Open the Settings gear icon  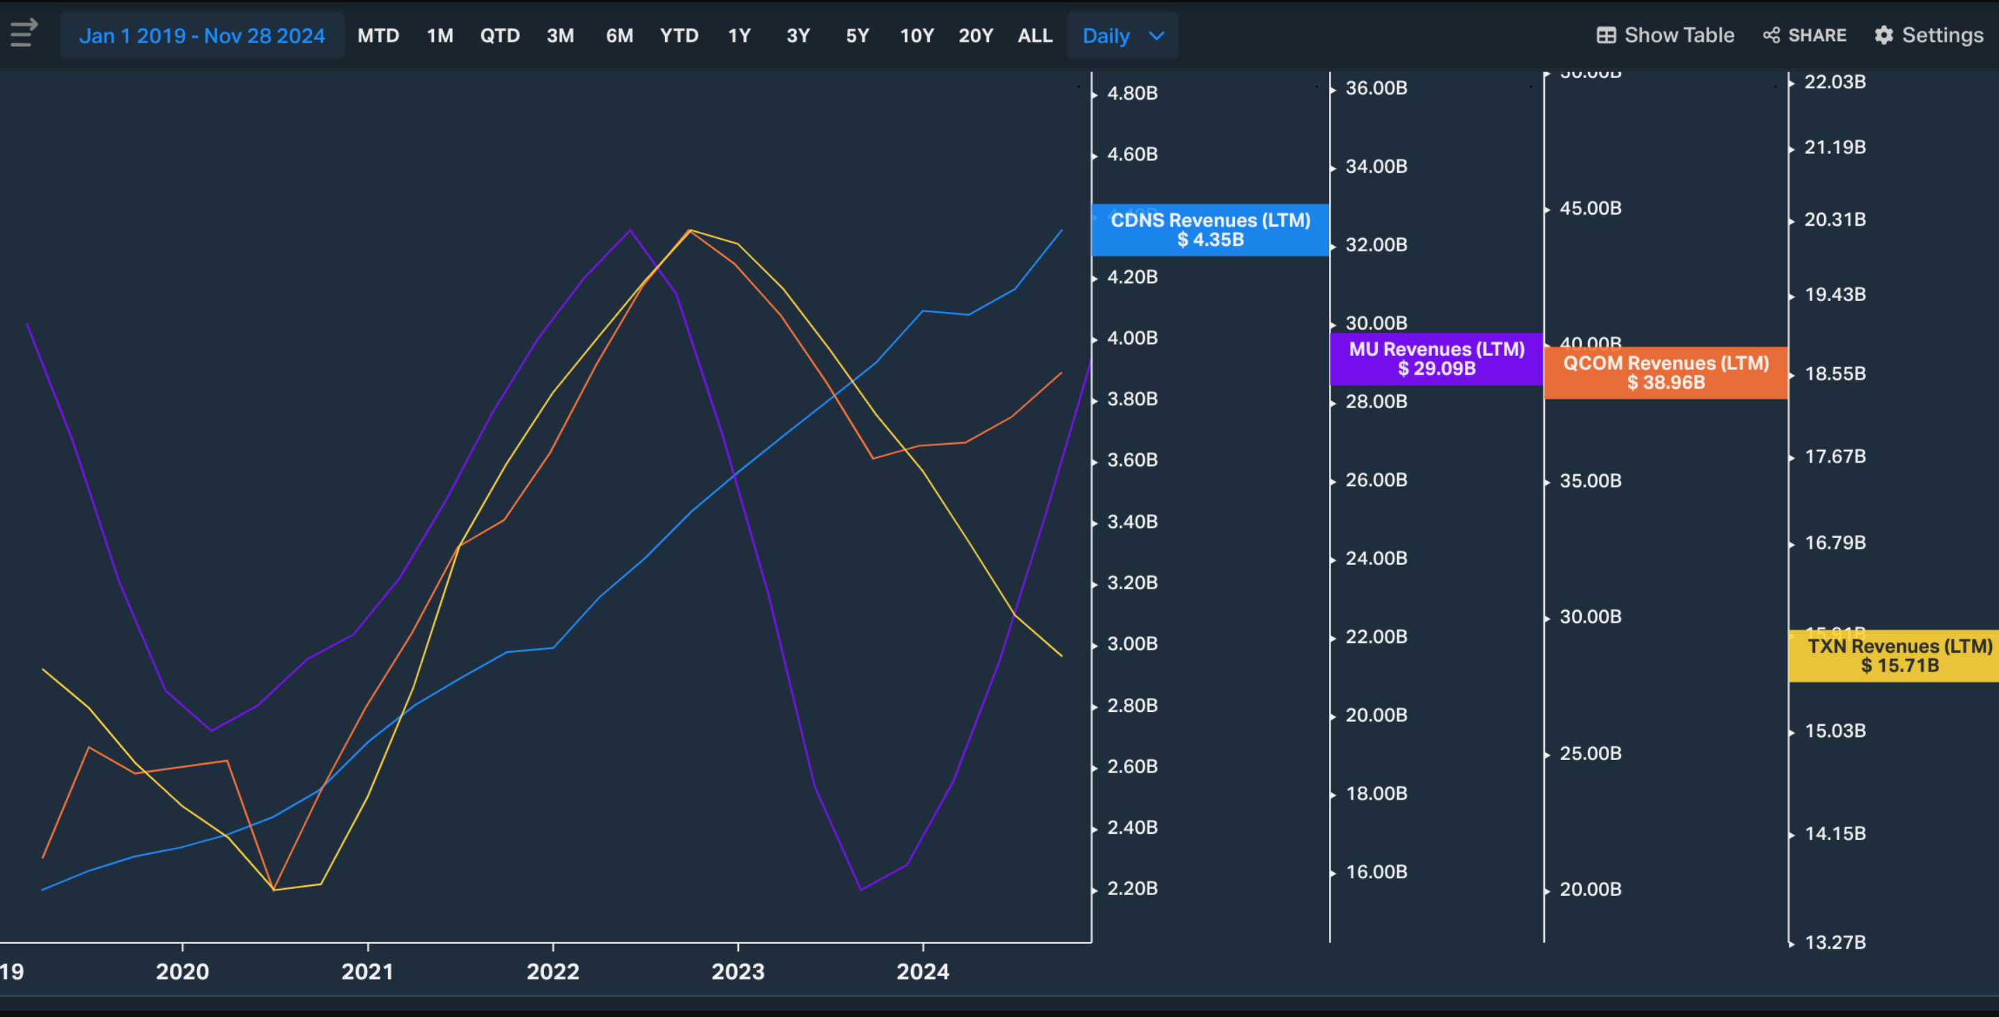1883,36
